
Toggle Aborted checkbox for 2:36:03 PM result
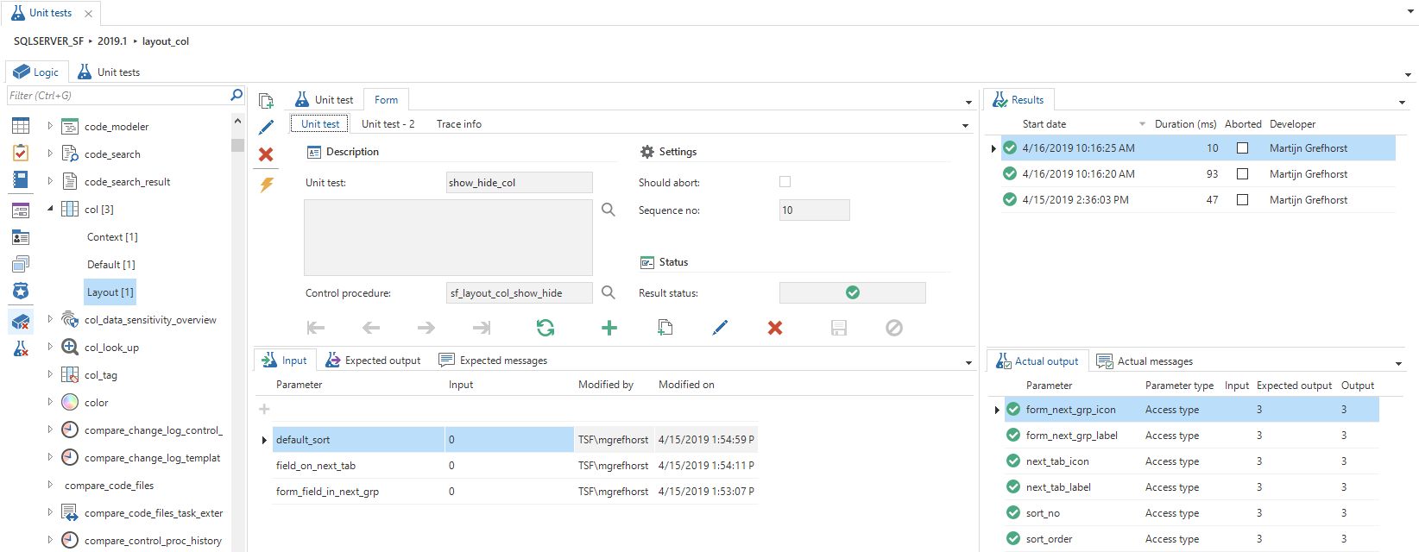tap(1242, 200)
